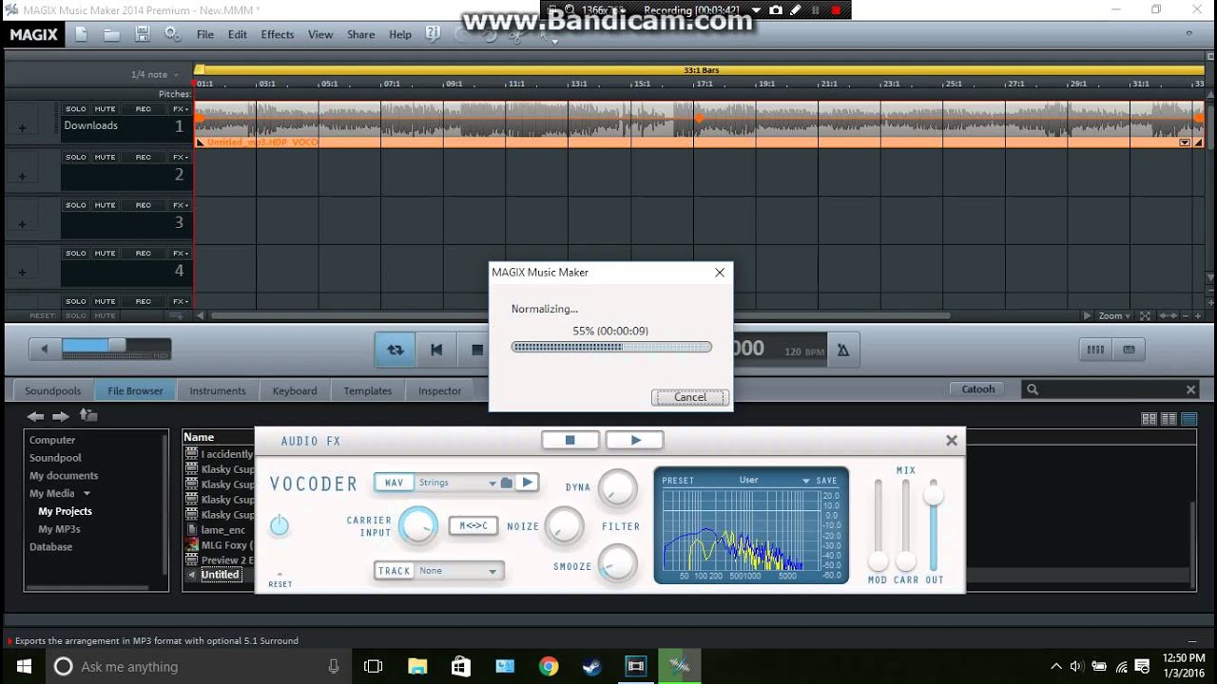
Task: Click the Catooh button
Action: pyautogui.click(x=978, y=389)
